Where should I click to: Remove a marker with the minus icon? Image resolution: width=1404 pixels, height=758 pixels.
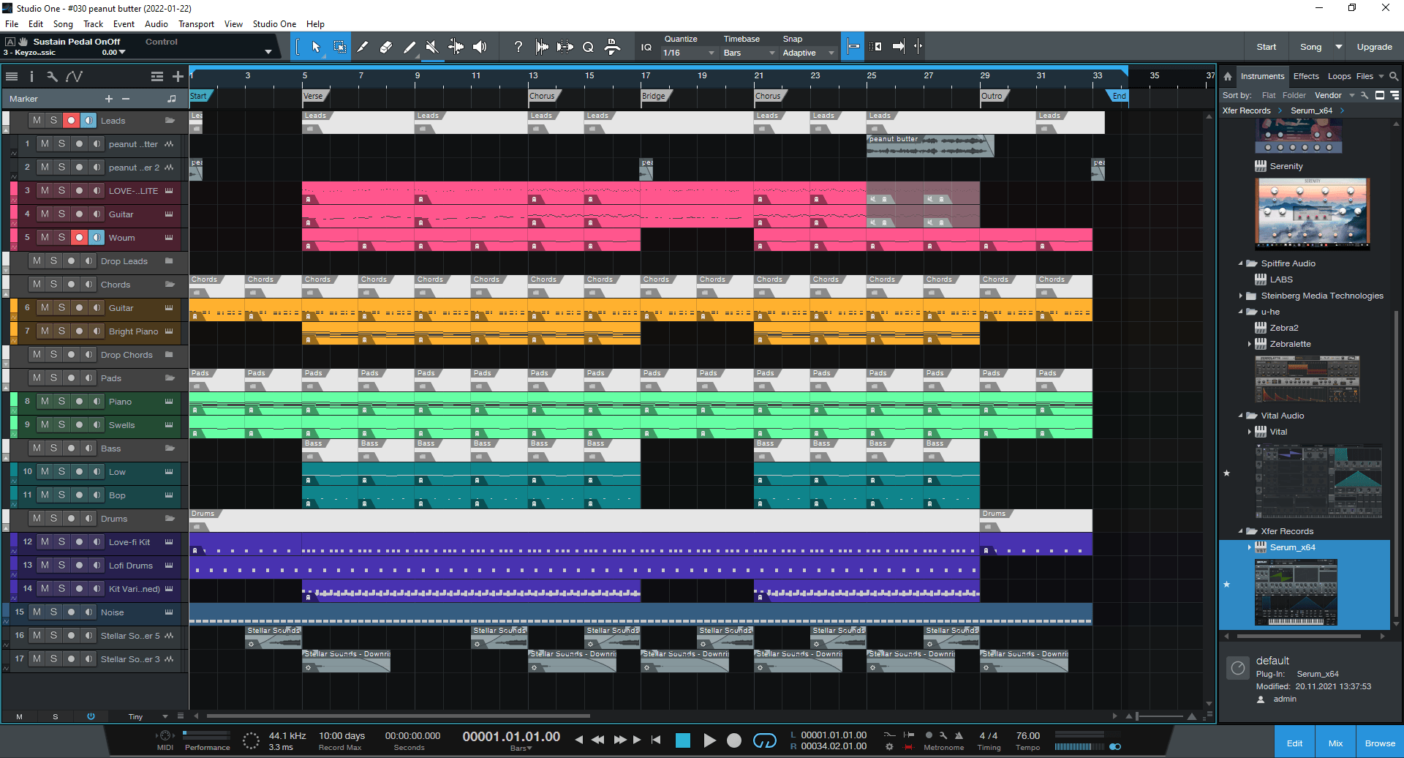point(126,99)
